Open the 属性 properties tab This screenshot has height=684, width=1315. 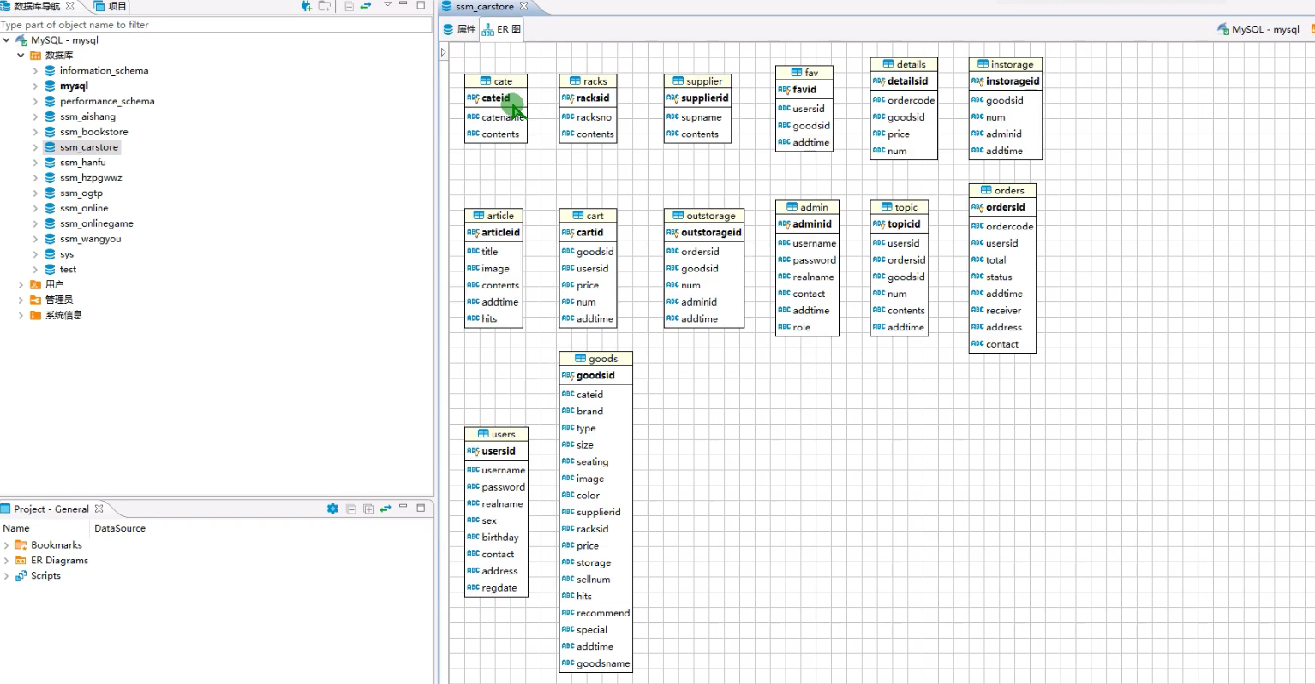(x=459, y=29)
